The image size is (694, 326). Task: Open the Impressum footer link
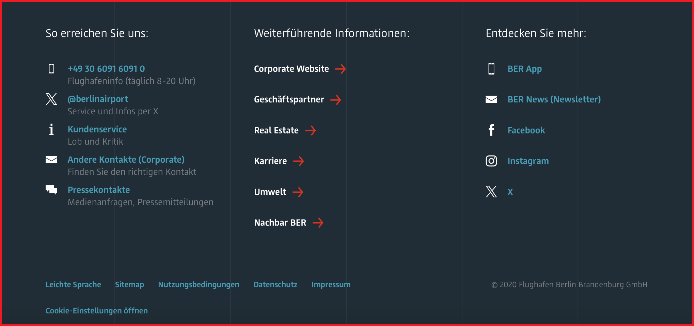(331, 284)
